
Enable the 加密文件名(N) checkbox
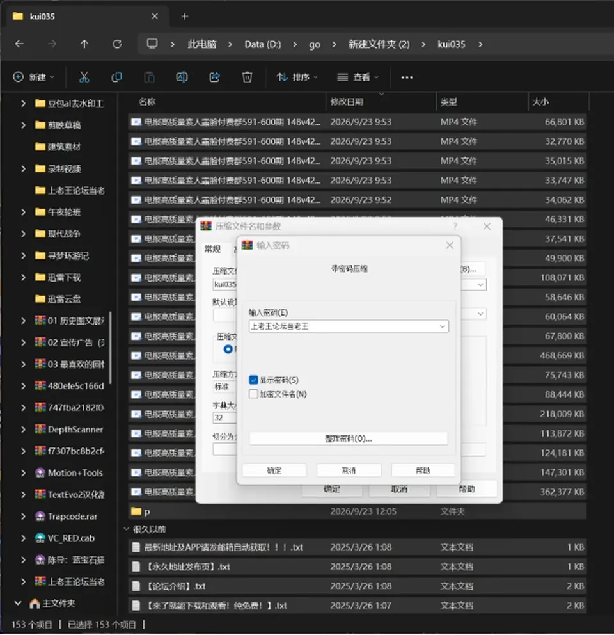tap(253, 394)
